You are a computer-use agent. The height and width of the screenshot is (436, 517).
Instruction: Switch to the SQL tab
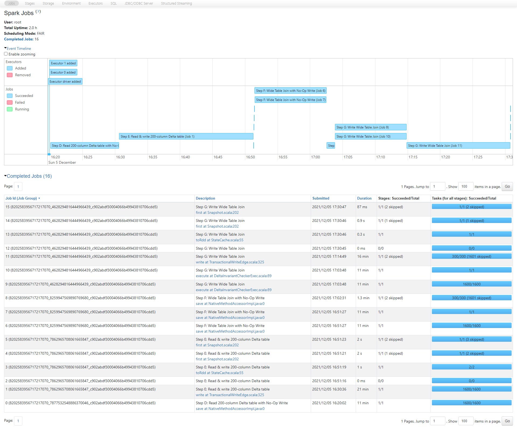point(114,4)
